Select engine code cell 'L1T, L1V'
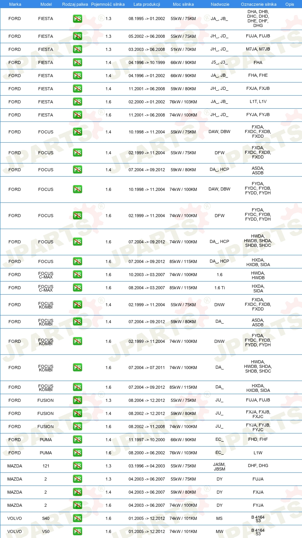 tap(258, 102)
